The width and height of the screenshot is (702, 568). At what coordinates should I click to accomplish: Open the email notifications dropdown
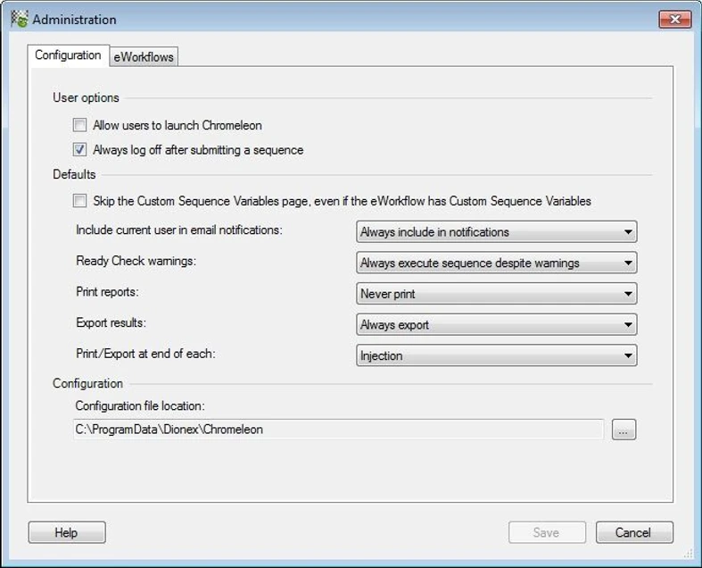(497, 231)
